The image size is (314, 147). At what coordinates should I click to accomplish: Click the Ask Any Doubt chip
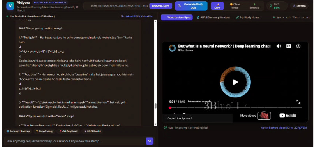tap(69, 131)
